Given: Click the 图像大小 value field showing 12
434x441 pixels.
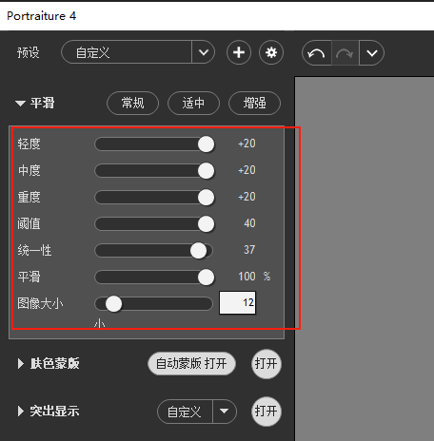Looking at the screenshot, I should tap(237, 303).
